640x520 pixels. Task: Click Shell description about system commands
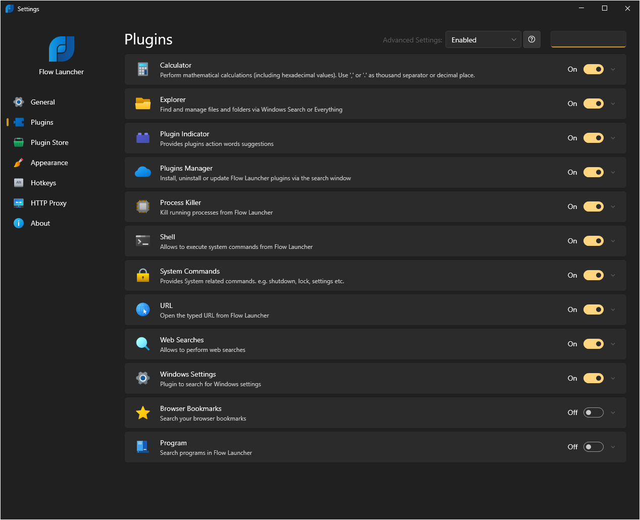tap(236, 247)
